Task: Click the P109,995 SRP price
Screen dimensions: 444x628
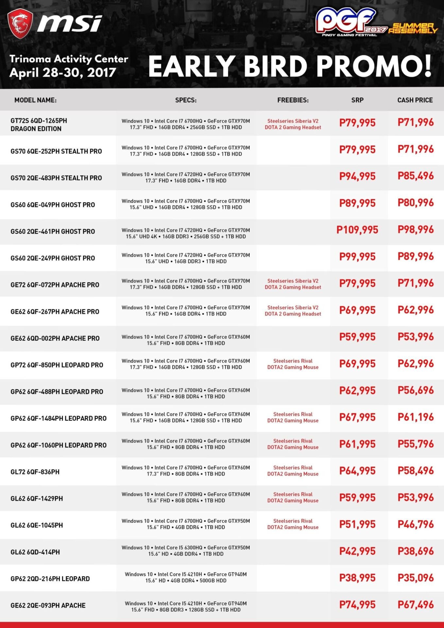Action: (x=357, y=230)
